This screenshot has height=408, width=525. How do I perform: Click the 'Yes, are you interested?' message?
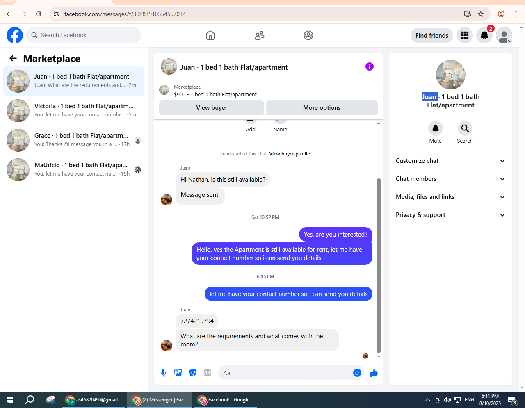pos(336,235)
